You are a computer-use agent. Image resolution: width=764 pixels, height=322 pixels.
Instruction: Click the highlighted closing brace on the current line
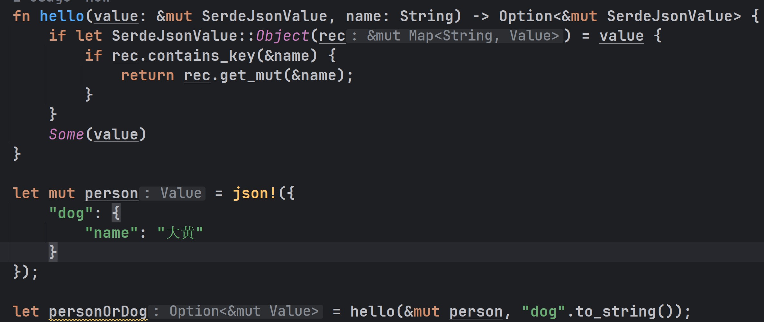[x=53, y=252]
